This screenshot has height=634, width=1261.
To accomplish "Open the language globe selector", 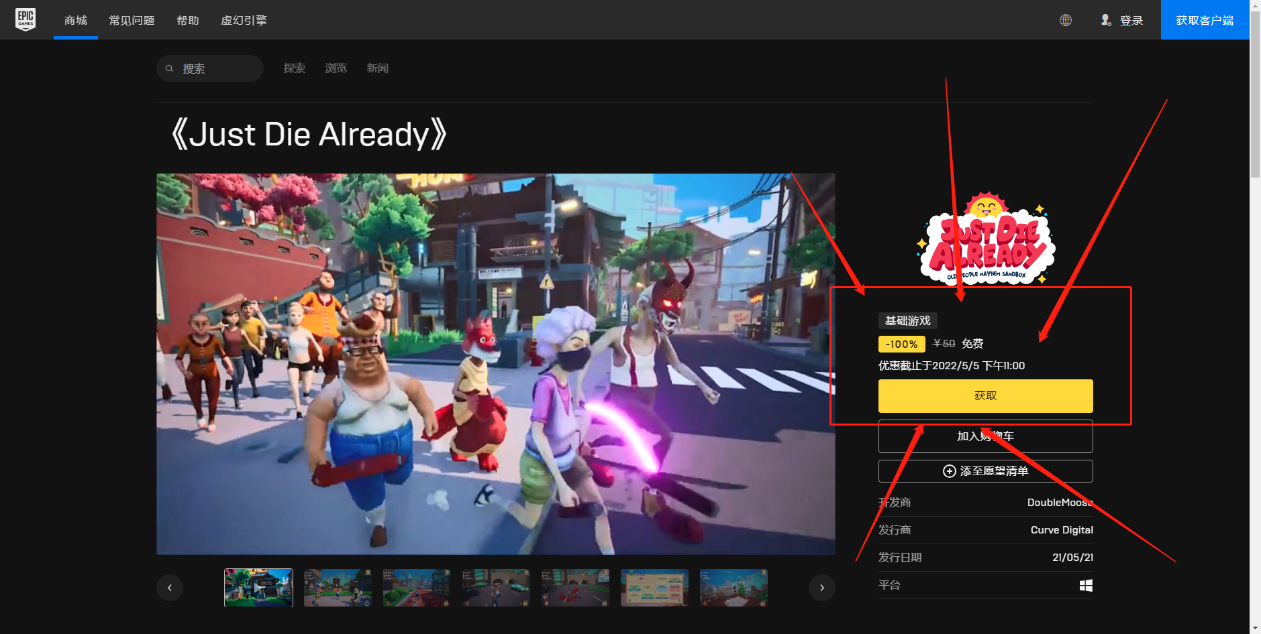I will click(1065, 20).
